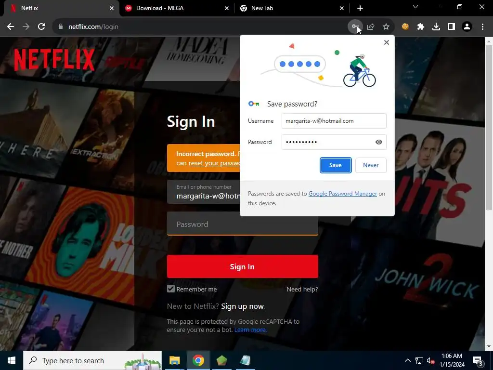Click the back navigation arrow
The width and height of the screenshot is (493, 370).
tap(11, 27)
